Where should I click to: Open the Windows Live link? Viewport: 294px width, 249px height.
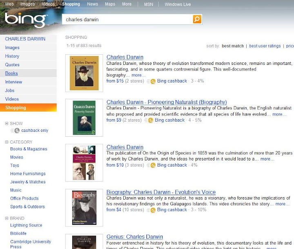178,4
